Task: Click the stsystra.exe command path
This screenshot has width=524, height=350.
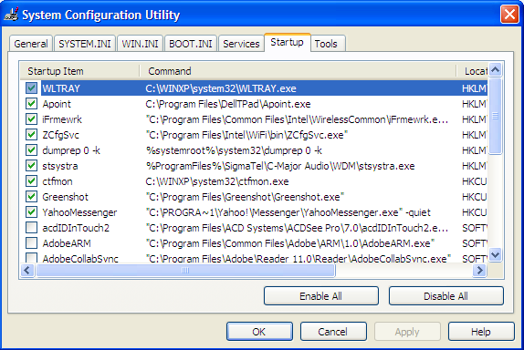Action: tap(280, 166)
